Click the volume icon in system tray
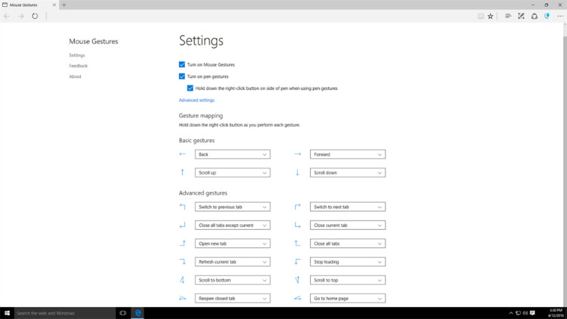This screenshot has height=319, width=567. [x=525, y=313]
